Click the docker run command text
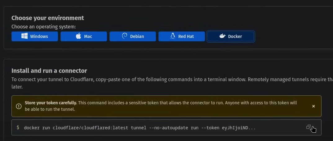 (x=140, y=128)
